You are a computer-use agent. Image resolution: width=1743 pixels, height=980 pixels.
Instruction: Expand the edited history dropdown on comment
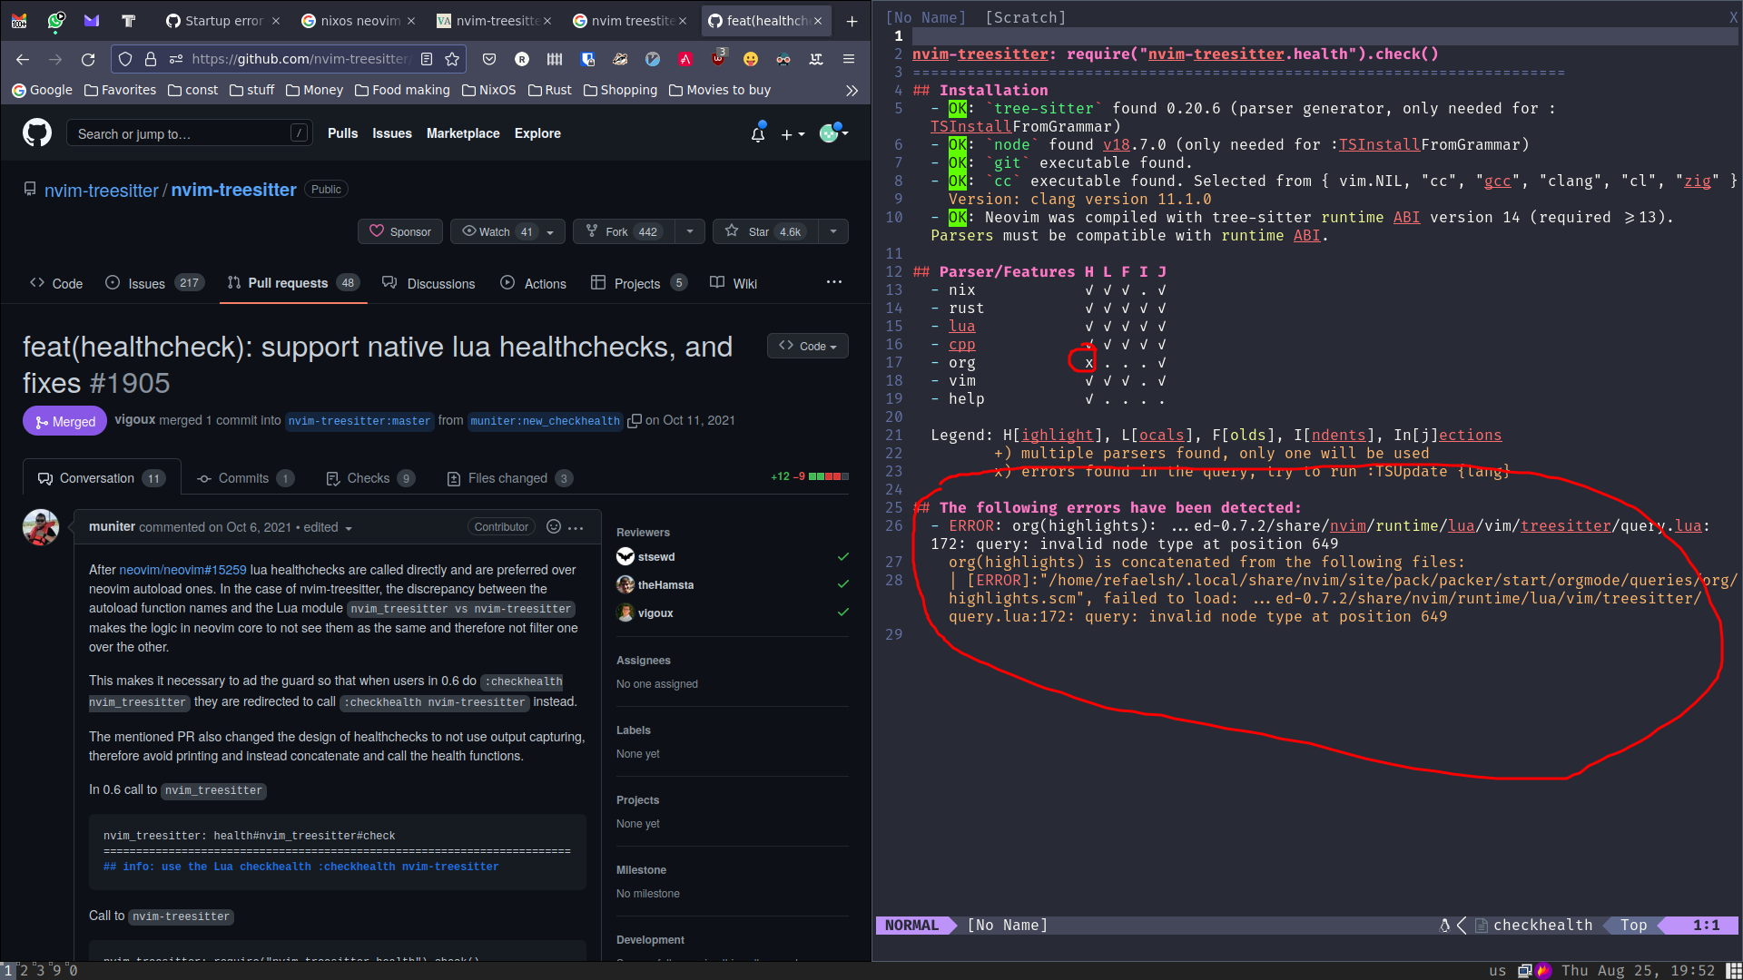[x=349, y=528]
